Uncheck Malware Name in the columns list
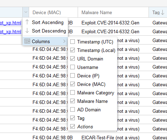Screen dimensions: 167x140 (x=72, y=101)
